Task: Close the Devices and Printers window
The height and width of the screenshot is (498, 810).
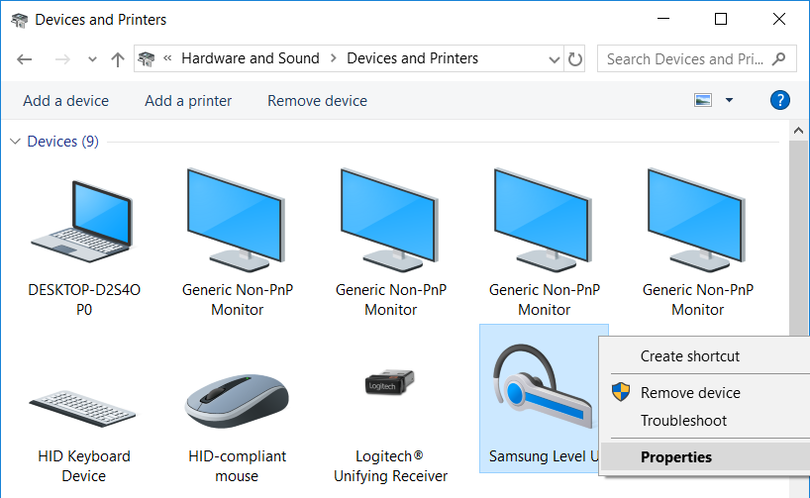Action: [x=779, y=19]
